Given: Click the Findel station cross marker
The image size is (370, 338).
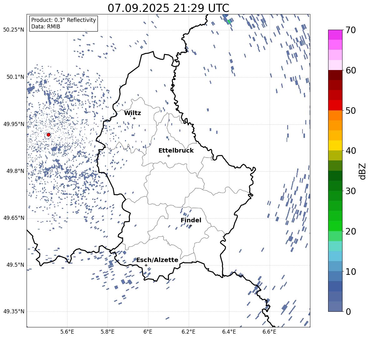Looking at the screenshot, I should point(191,225).
